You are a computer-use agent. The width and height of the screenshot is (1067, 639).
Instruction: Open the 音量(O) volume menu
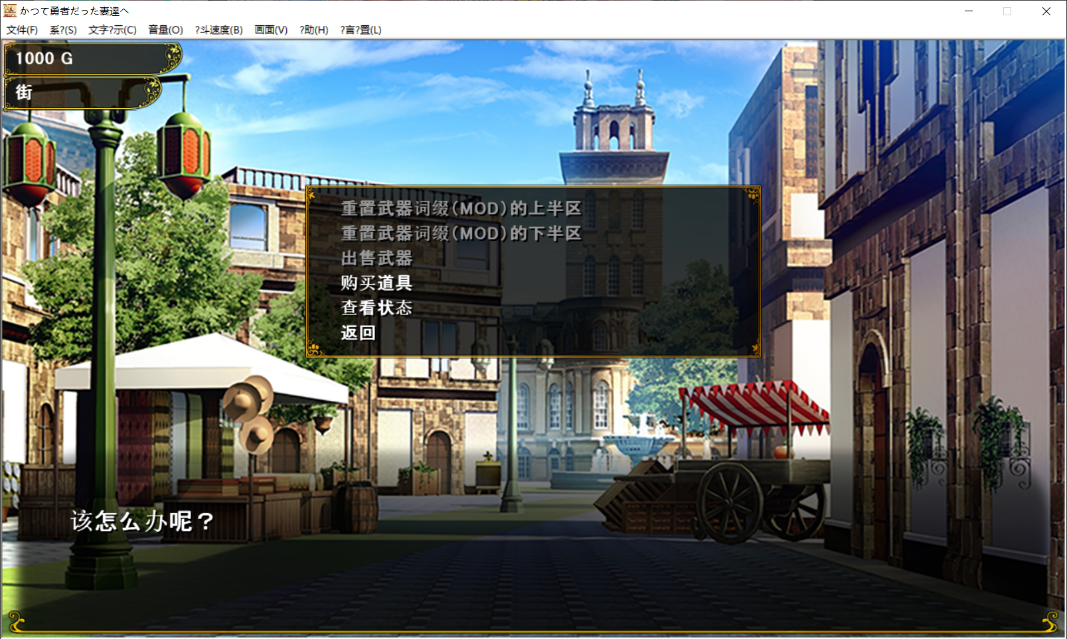point(165,30)
